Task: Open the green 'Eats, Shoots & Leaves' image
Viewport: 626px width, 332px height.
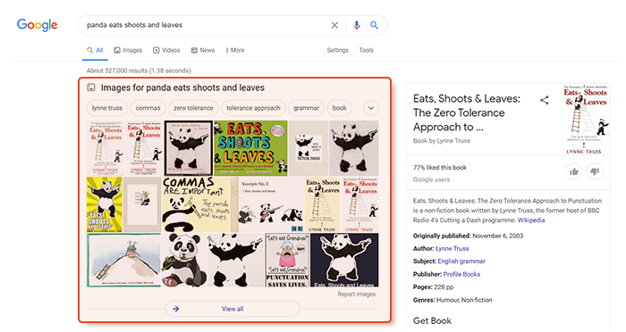Action: click(x=250, y=148)
